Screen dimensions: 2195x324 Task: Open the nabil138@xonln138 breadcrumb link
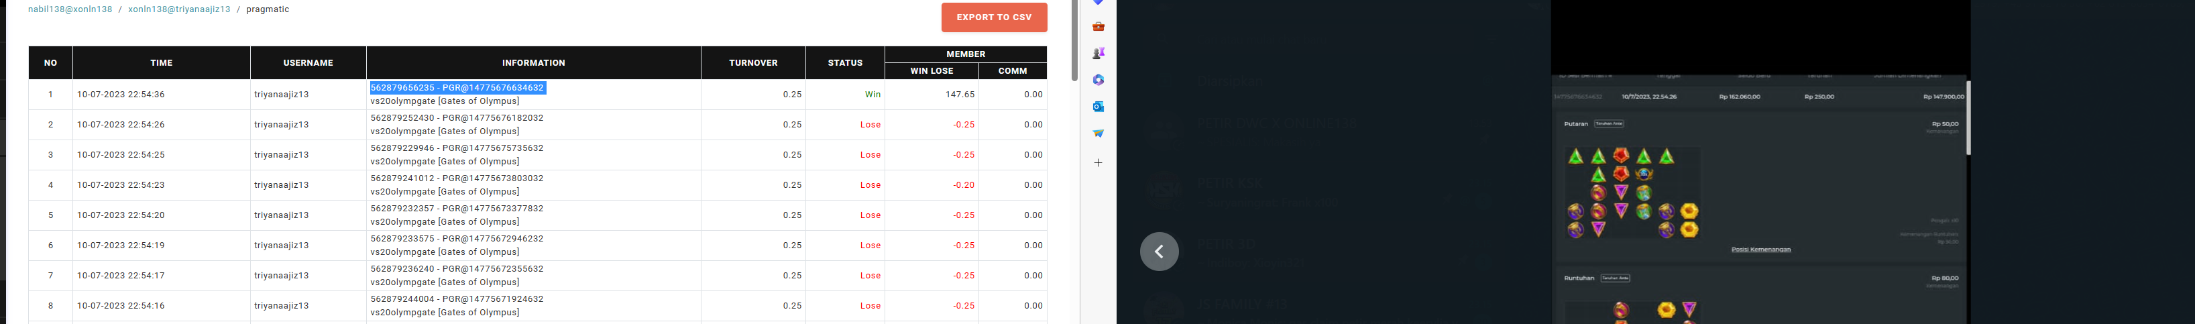click(70, 9)
